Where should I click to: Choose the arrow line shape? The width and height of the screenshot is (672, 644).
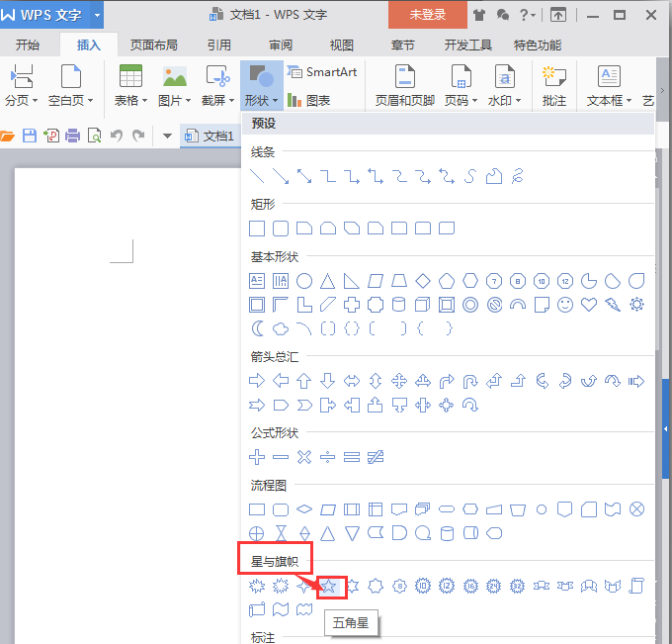281,176
